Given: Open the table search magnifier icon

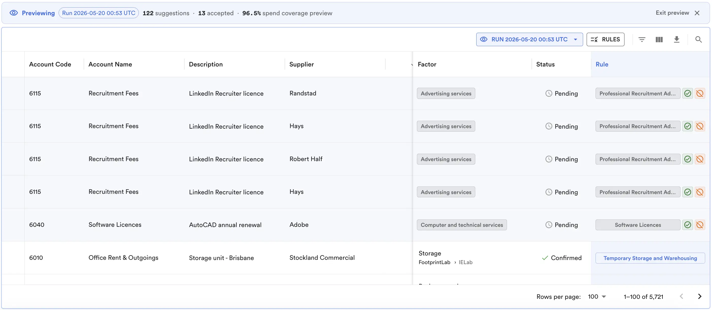Looking at the screenshot, I should [698, 40].
